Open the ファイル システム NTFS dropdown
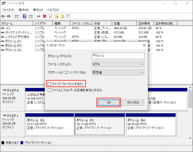 118,64
